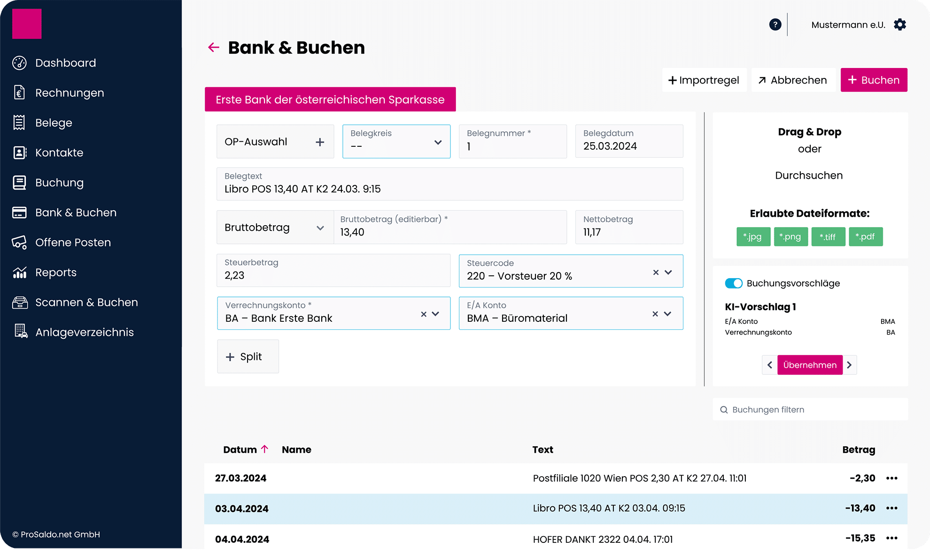Click the plus icon in OP-Auswahl
The image size is (930, 555).
point(320,142)
